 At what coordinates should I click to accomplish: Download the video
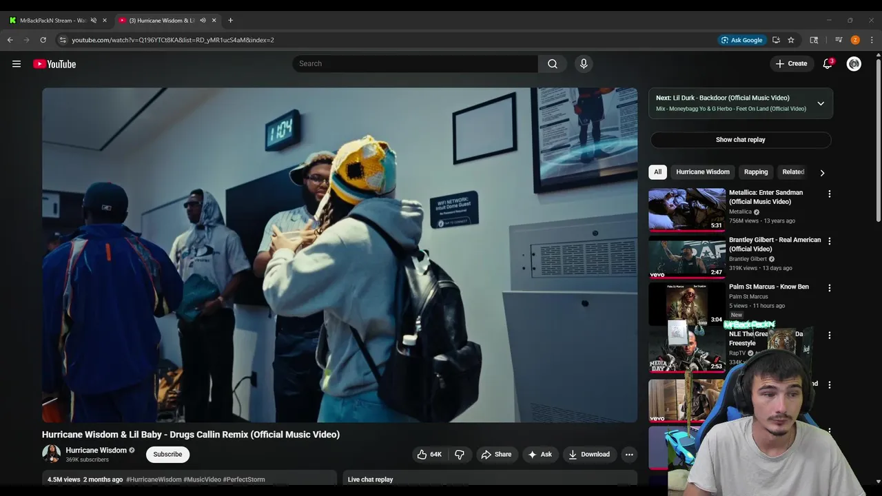coord(589,454)
